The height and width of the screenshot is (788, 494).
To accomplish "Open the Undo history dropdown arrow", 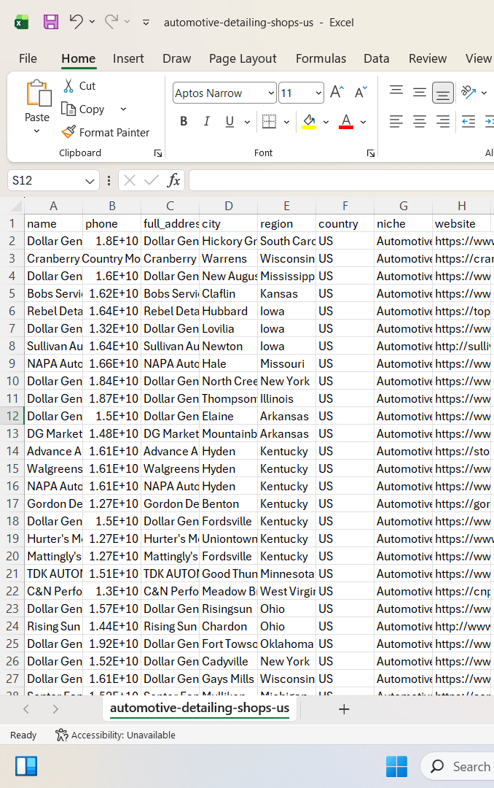I will click(x=92, y=22).
